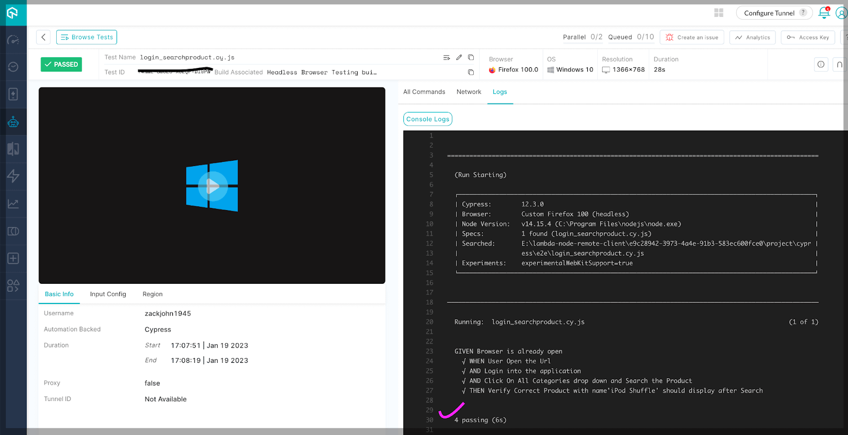
Task: Open the notifications bell
Action: [x=824, y=13]
